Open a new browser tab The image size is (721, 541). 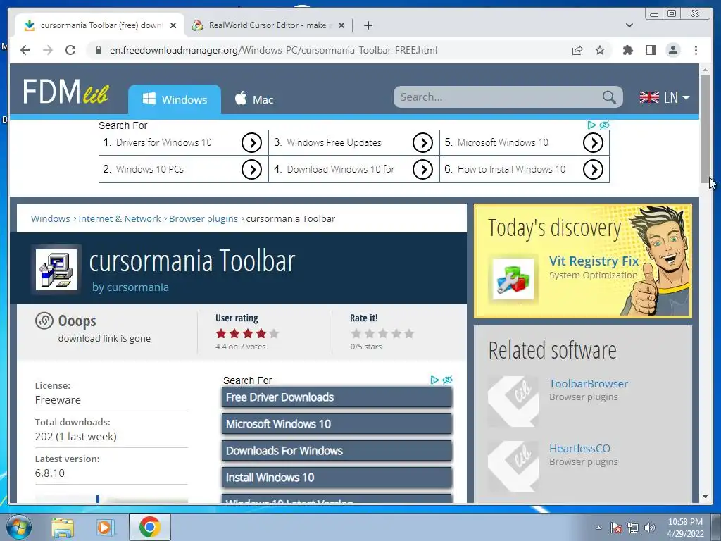pyautogui.click(x=368, y=25)
